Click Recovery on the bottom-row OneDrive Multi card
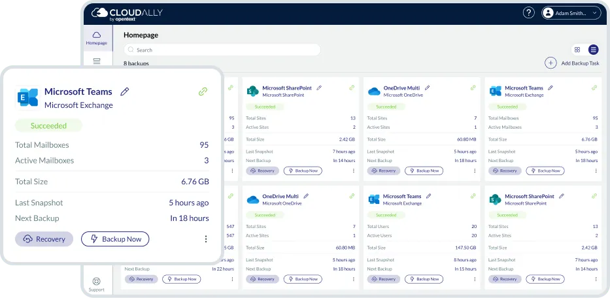The width and height of the screenshot is (610, 298). 262,279
